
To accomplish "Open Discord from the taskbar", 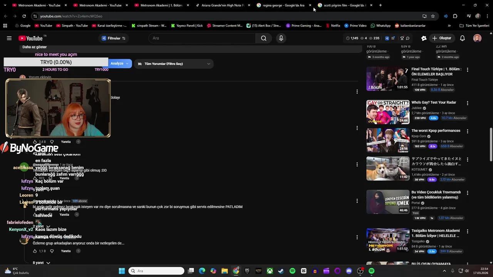I will [349, 271].
